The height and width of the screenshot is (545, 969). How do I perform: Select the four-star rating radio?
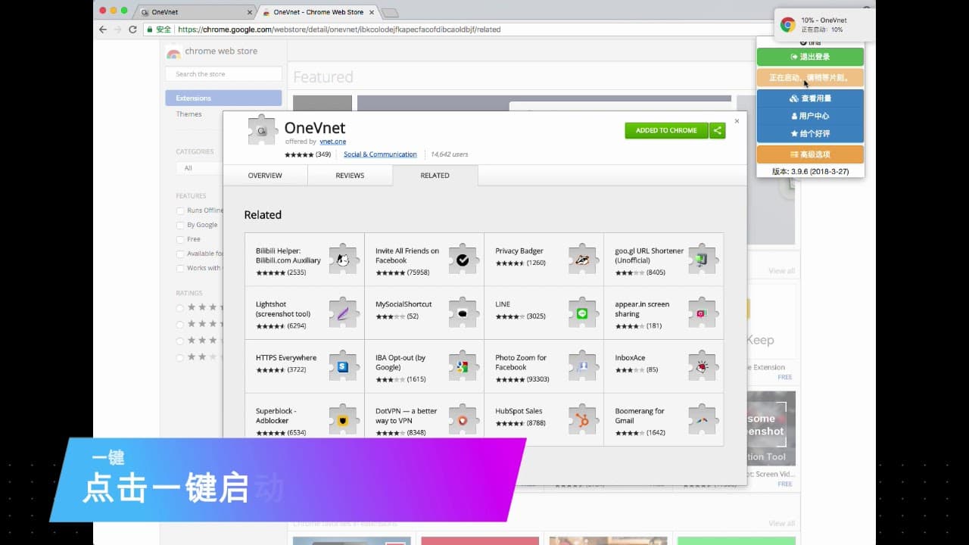[x=180, y=324]
